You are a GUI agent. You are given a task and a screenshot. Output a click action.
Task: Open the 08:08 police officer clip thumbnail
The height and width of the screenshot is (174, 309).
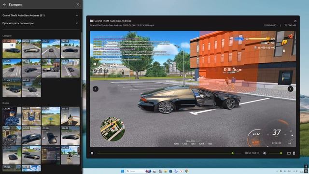click(12, 116)
